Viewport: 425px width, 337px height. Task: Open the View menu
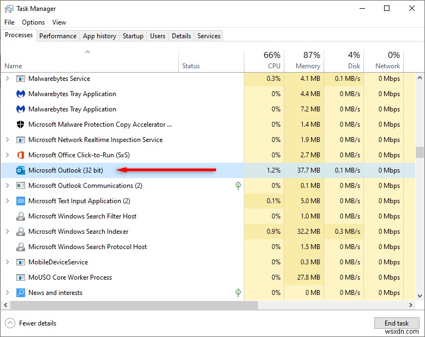(59, 22)
